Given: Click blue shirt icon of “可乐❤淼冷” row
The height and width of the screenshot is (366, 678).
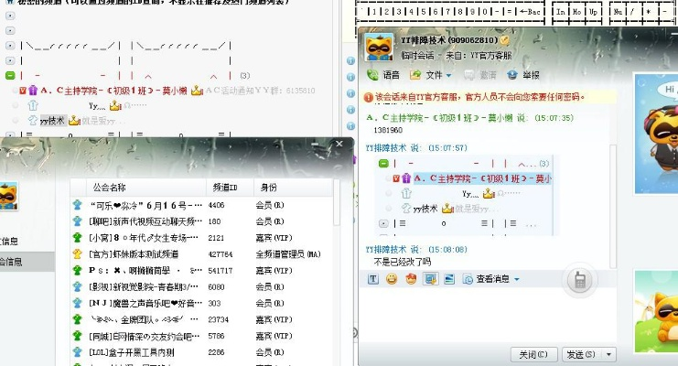Looking at the screenshot, I should (78, 205).
